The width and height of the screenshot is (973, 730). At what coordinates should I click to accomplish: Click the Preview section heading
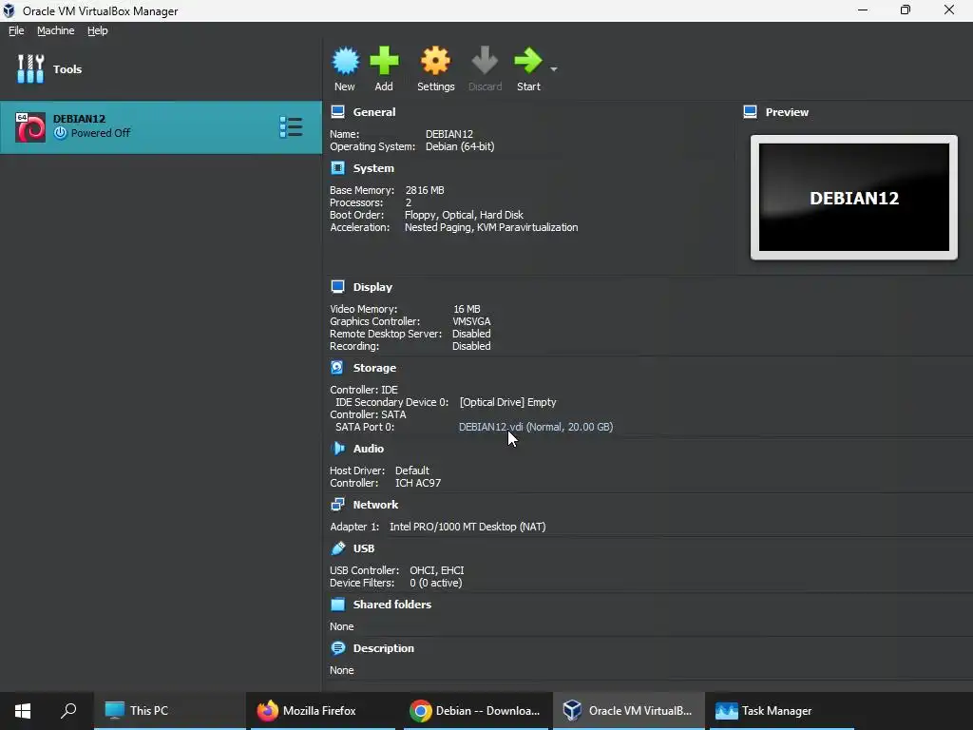[x=787, y=112]
